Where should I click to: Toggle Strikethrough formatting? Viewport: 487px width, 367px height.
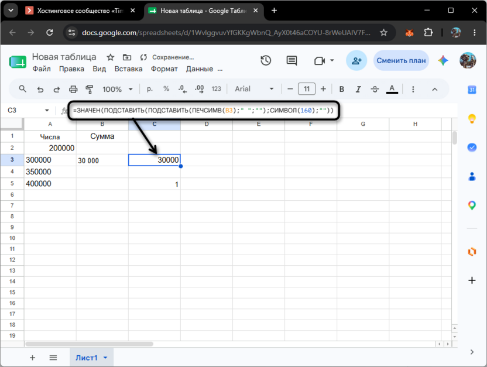(375, 90)
